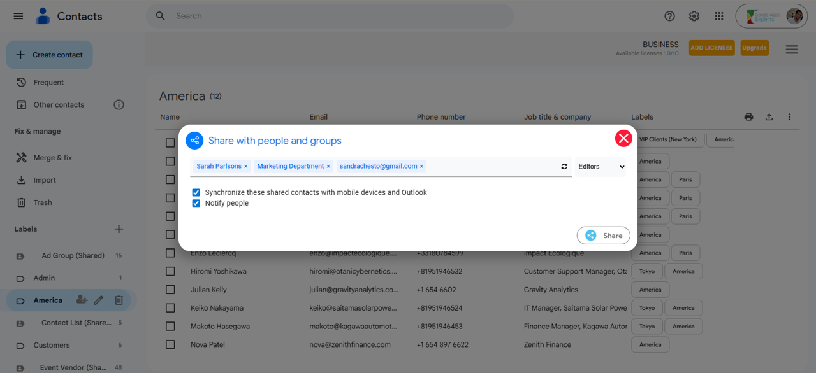The height and width of the screenshot is (373, 816).
Task: Open the main hamburger menu
Action: pos(18,17)
